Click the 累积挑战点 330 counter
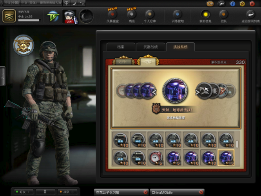Screen dimensions: 261x196 [228, 62]
